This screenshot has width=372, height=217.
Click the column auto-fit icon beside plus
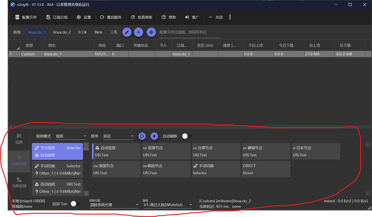coord(151,32)
